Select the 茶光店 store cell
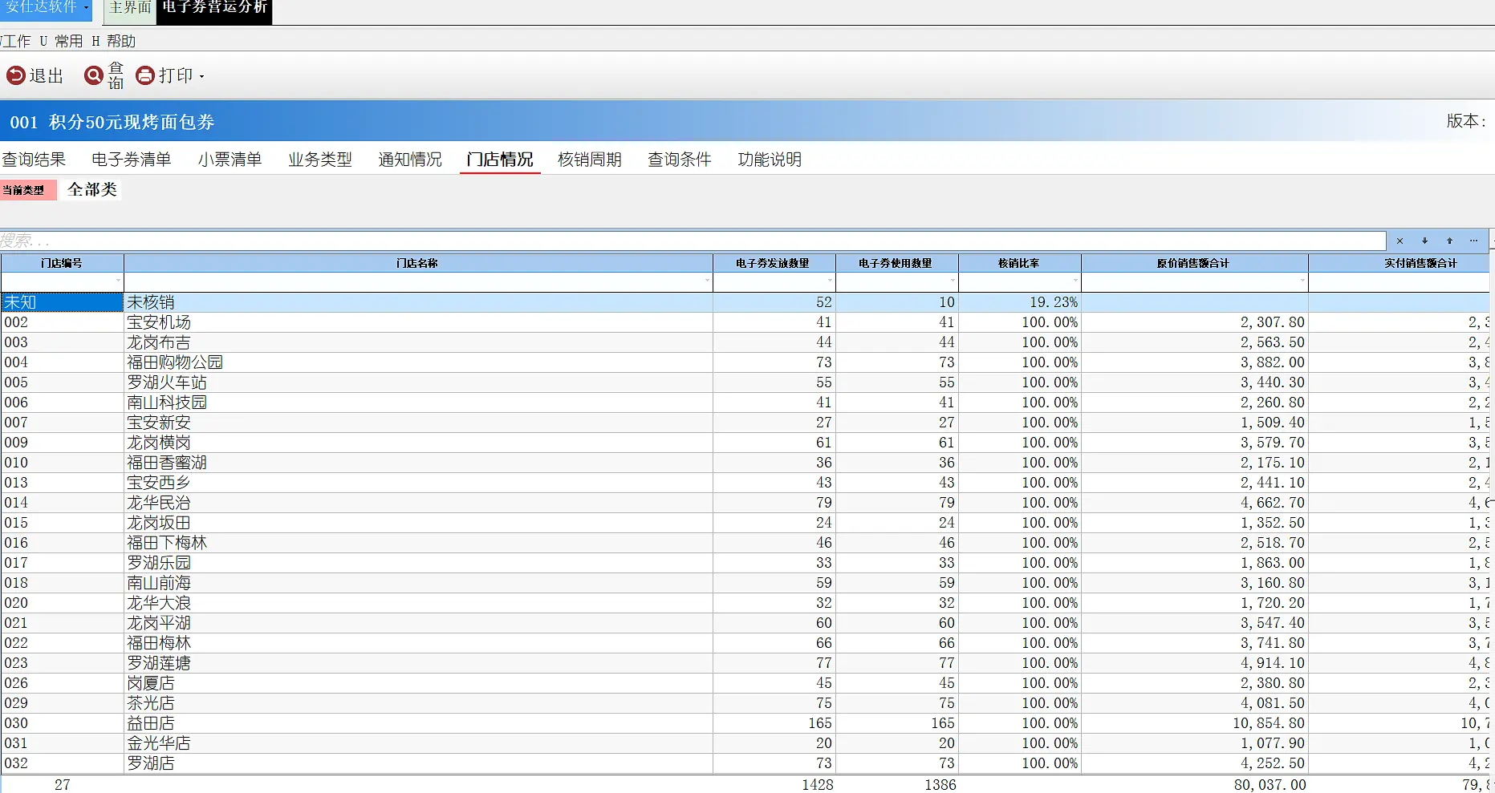 (418, 703)
